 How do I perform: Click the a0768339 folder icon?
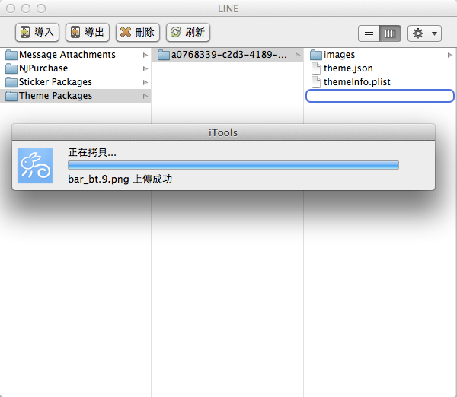click(164, 55)
